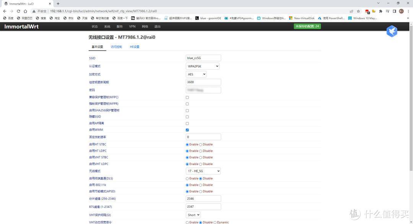Untick the 启用WMM checkbox
This screenshot has width=413, height=224.
[187, 130]
